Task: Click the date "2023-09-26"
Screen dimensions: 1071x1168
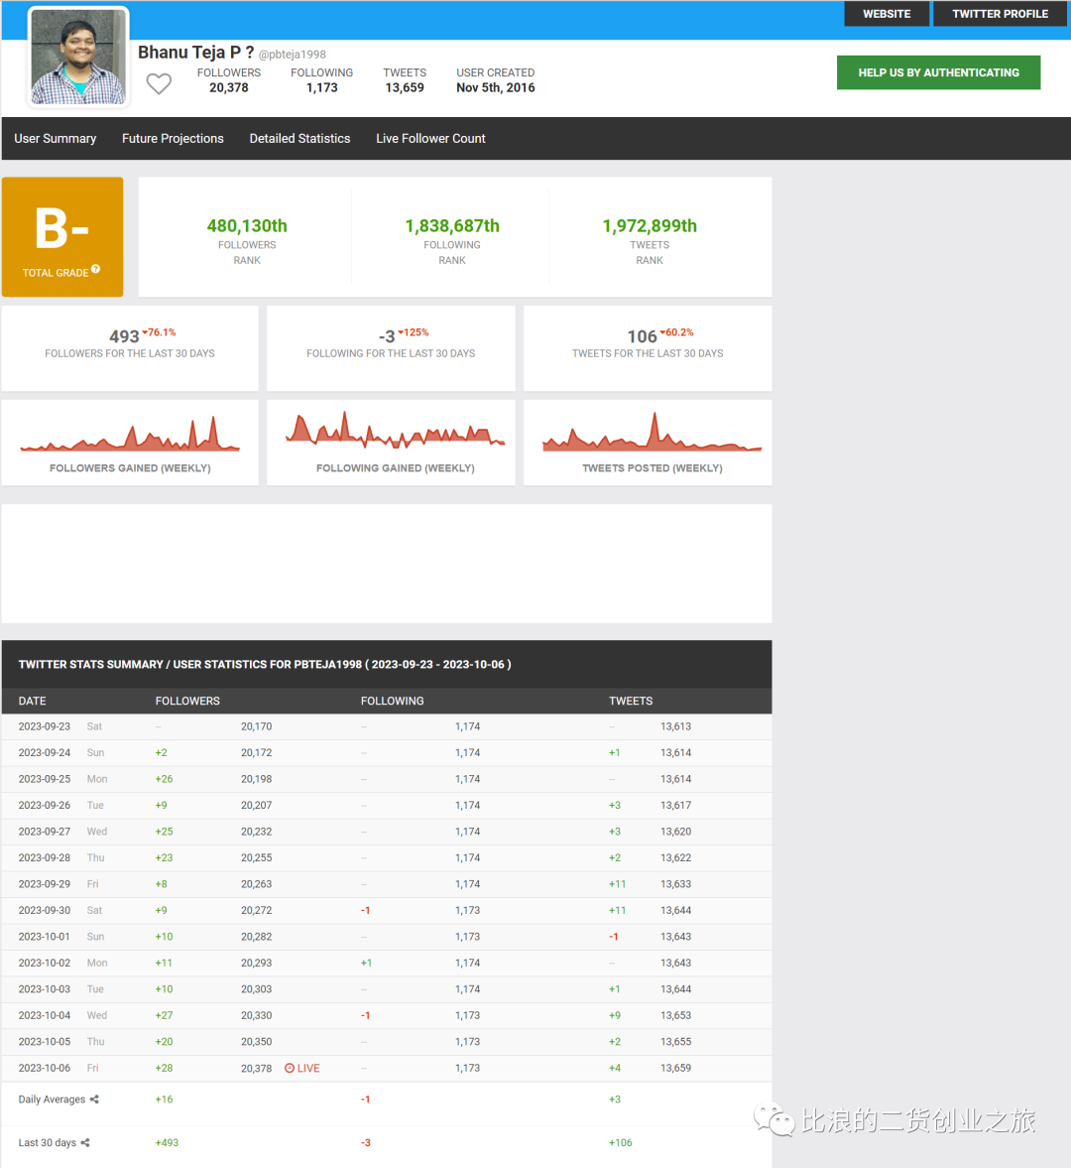Action: tap(45, 805)
